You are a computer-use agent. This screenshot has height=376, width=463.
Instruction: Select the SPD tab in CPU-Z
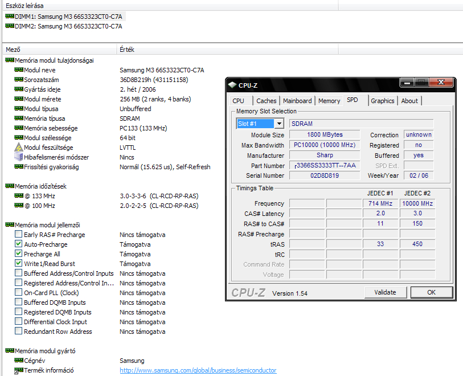click(355, 100)
